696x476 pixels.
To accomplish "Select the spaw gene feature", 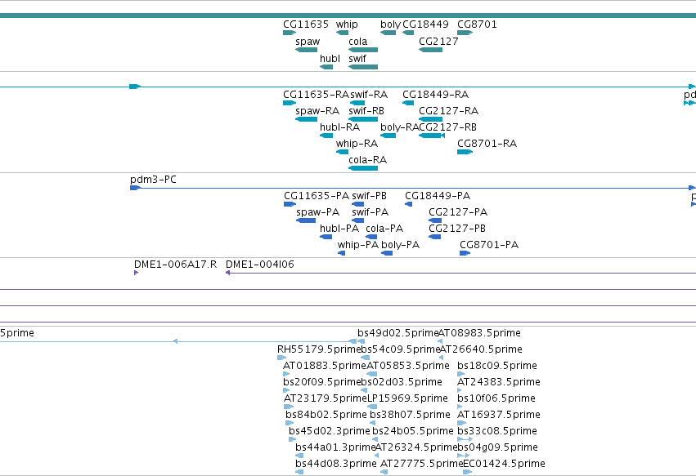I will [x=306, y=50].
